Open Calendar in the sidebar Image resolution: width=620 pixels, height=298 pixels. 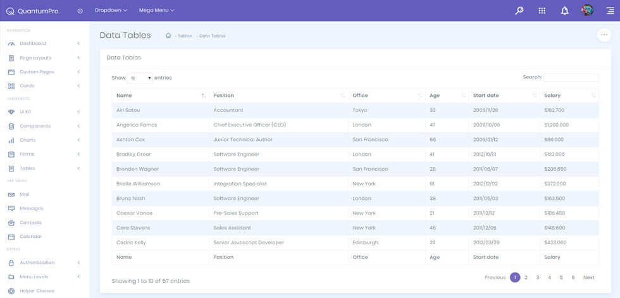[x=31, y=237]
